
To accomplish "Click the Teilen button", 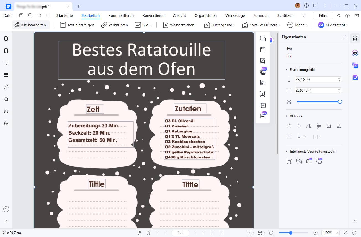I will point(323,15).
